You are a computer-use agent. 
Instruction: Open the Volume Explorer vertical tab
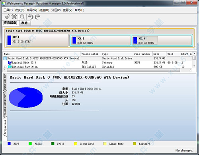click(x=5, y=105)
